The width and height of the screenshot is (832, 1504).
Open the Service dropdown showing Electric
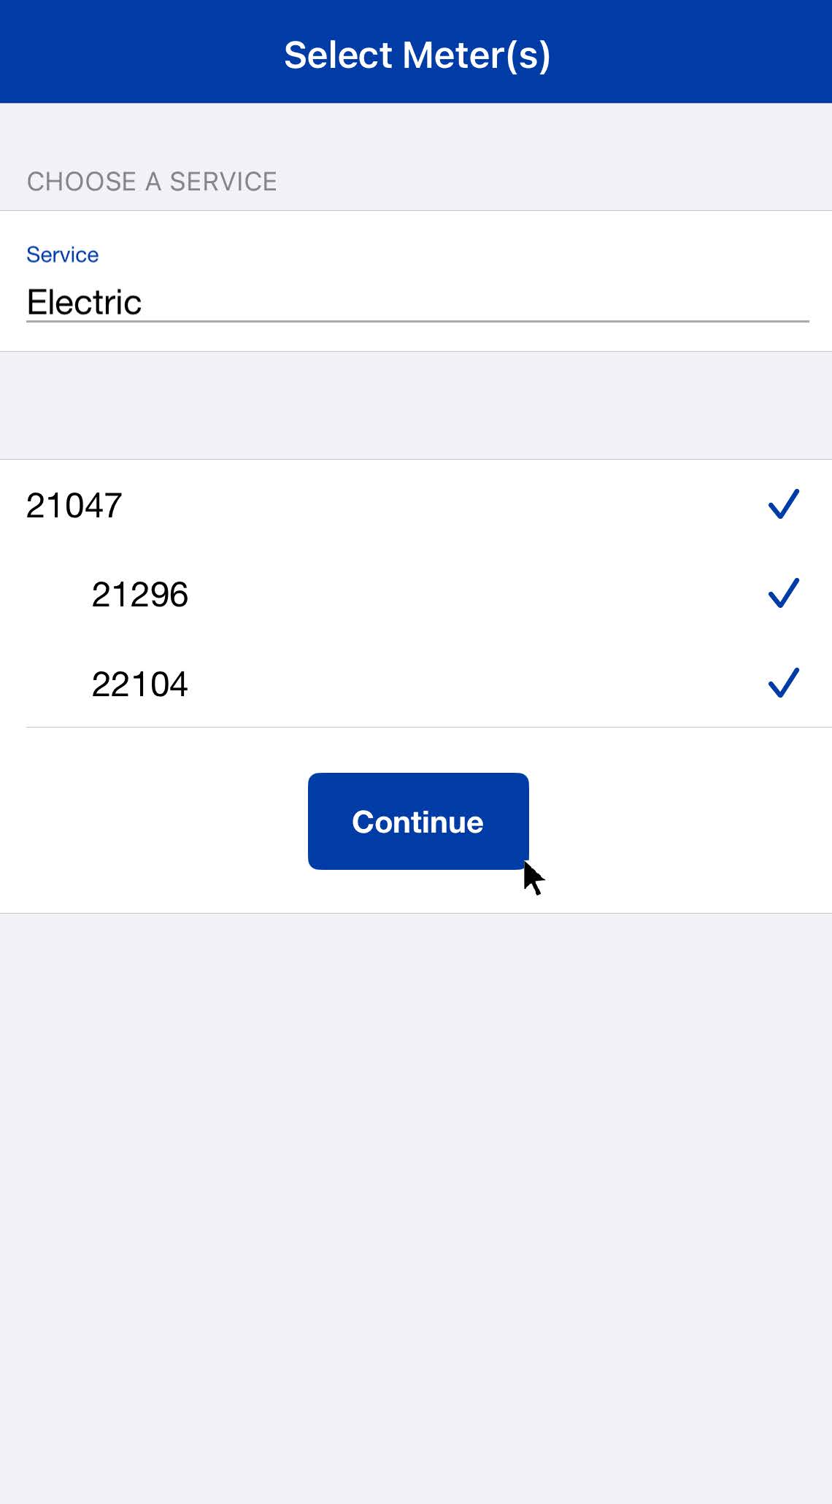click(x=417, y=302)
